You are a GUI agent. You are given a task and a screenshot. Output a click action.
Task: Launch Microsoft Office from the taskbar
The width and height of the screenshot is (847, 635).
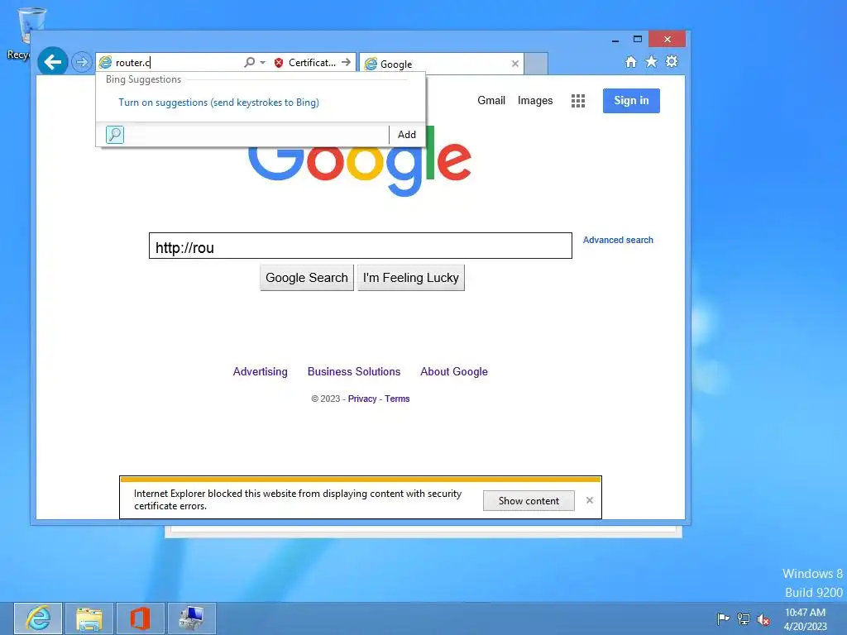(140, 618)
